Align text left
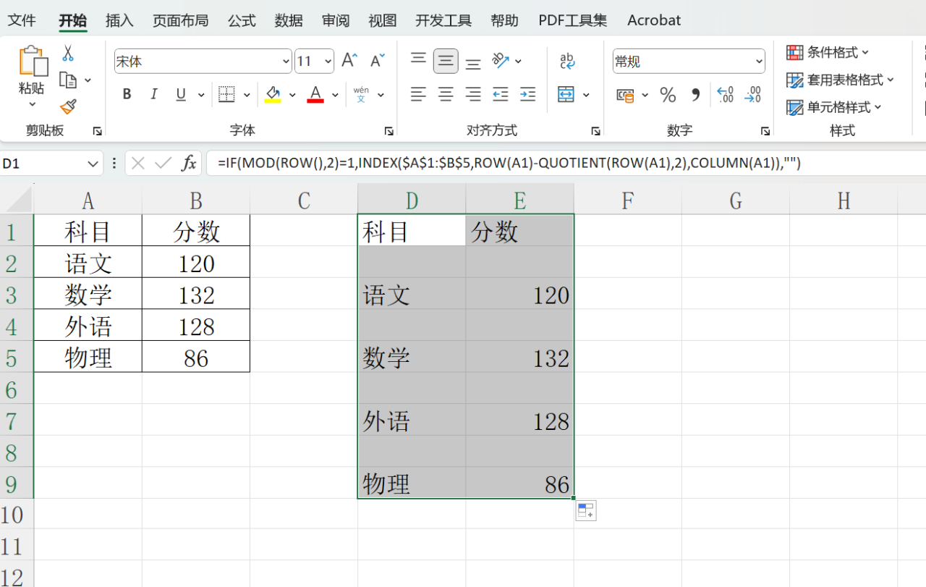Screen dimensions: 926x587 tap(418, 94)
